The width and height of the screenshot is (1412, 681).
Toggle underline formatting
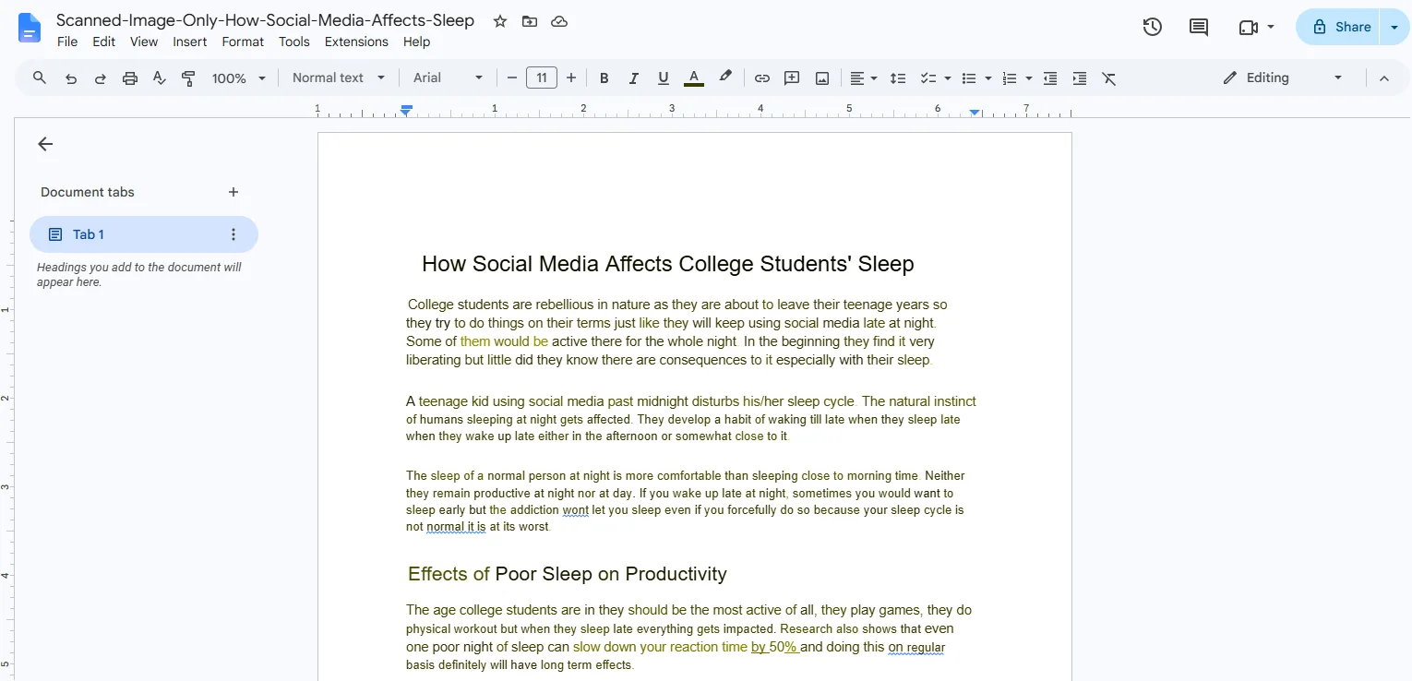pyautogui.click(x=664, y=78)
